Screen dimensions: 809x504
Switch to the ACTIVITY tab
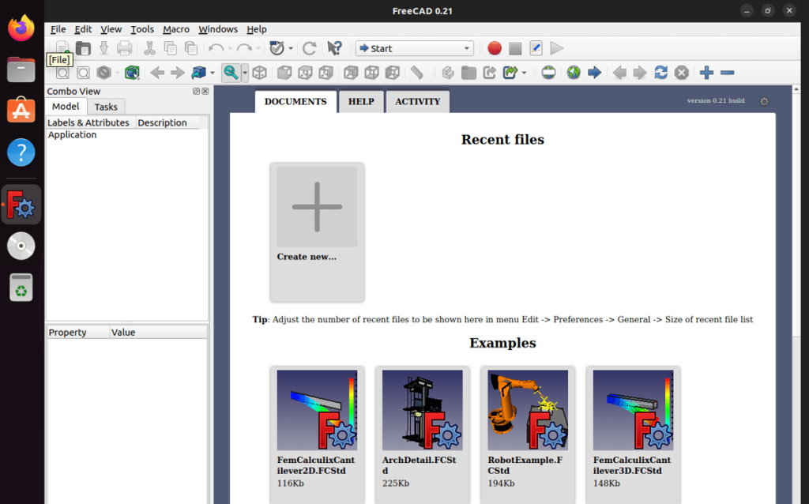417,101
